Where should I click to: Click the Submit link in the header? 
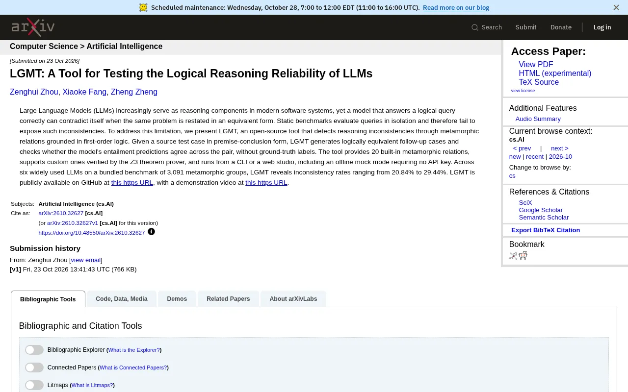[526, 27]
